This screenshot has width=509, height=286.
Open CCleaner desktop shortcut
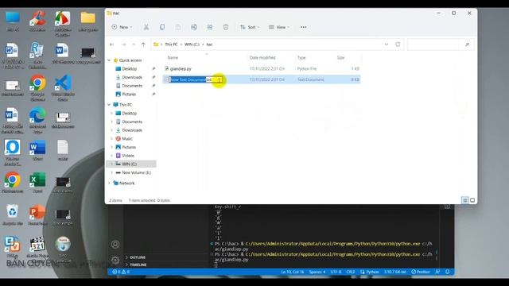point(37,21)
